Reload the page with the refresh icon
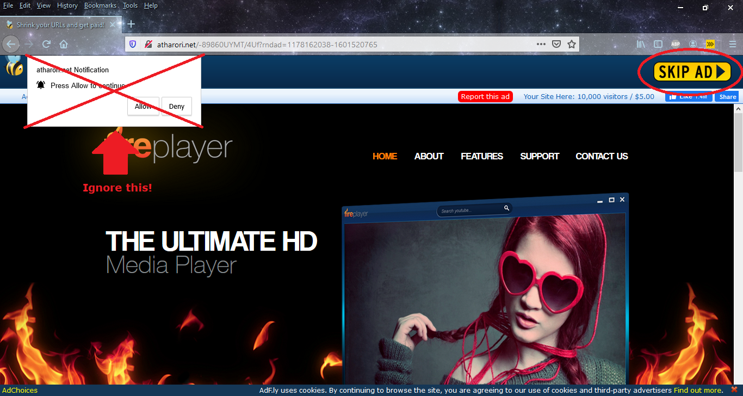This screenshot has width=743, height=396. point(47,44)
